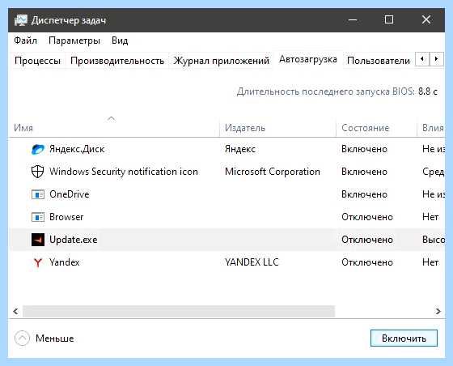
Task: Switch to the Журнал приложений tab
Action: click(222, 61)
